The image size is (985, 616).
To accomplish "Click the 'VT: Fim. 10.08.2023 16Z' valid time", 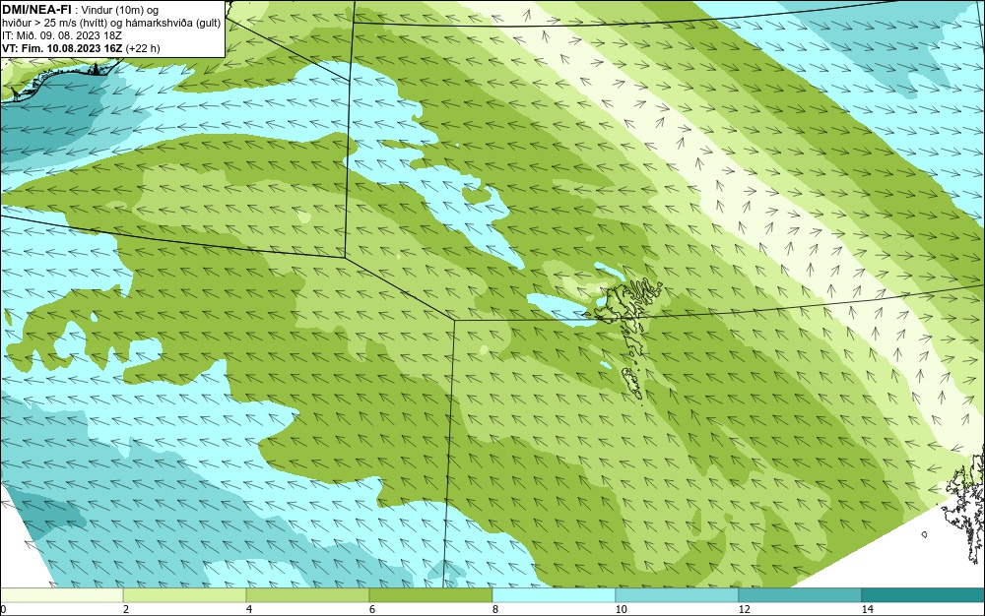I will coord(62,48).
